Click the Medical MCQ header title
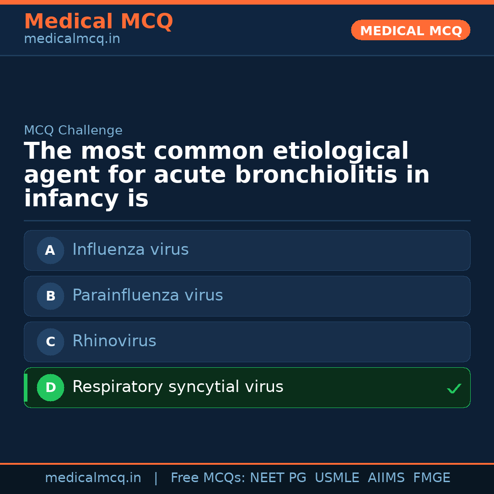 (98, 21)
